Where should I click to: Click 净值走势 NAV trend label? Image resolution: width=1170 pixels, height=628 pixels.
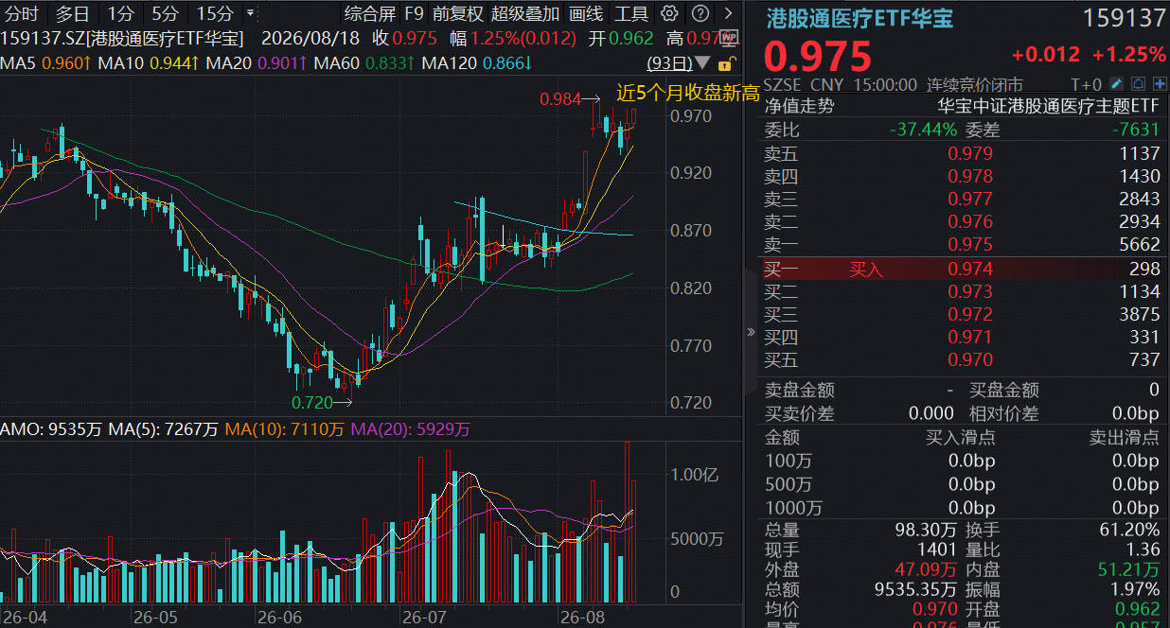pyautogui.click(x=800, y=107)
